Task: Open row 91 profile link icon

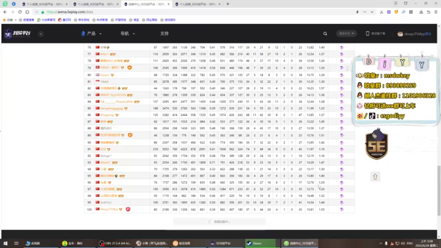Action: (342, 149)
